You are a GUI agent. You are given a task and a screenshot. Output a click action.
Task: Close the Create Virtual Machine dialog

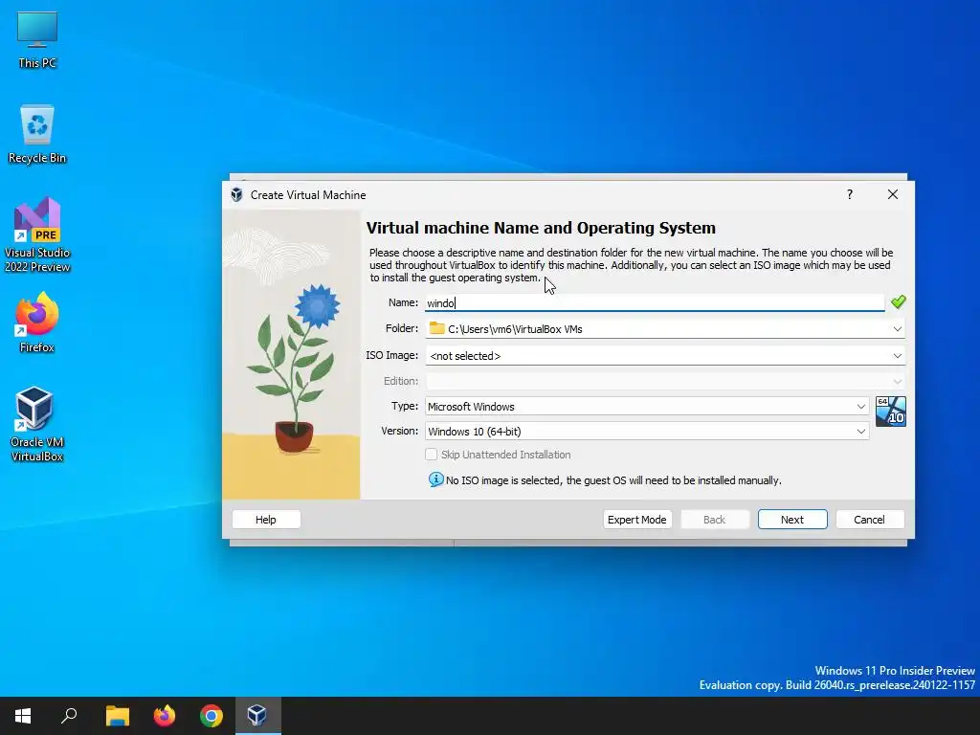(893, 194)
